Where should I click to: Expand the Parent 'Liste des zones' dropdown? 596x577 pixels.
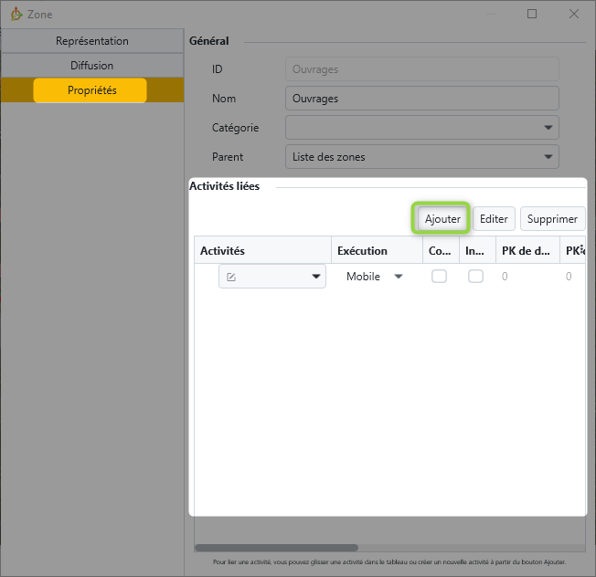(x=421, y=157)
